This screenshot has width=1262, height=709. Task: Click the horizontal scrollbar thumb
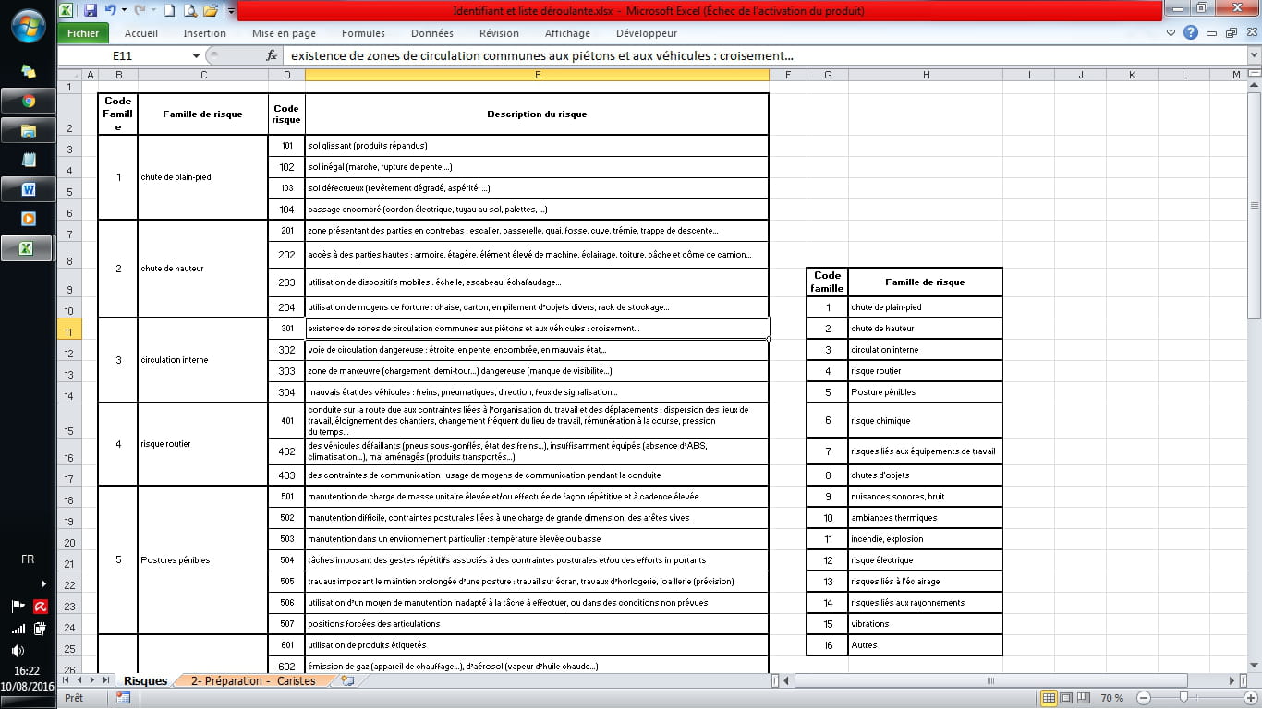[x=990, y=680]
